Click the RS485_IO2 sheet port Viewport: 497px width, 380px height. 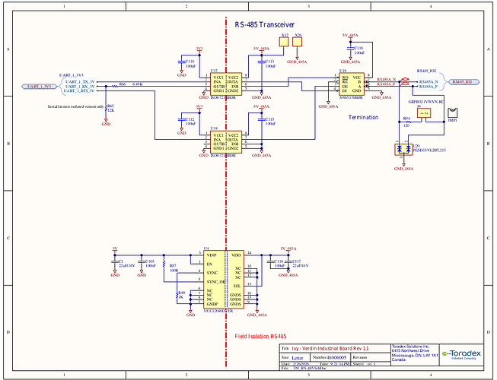[x=462, y=81]
